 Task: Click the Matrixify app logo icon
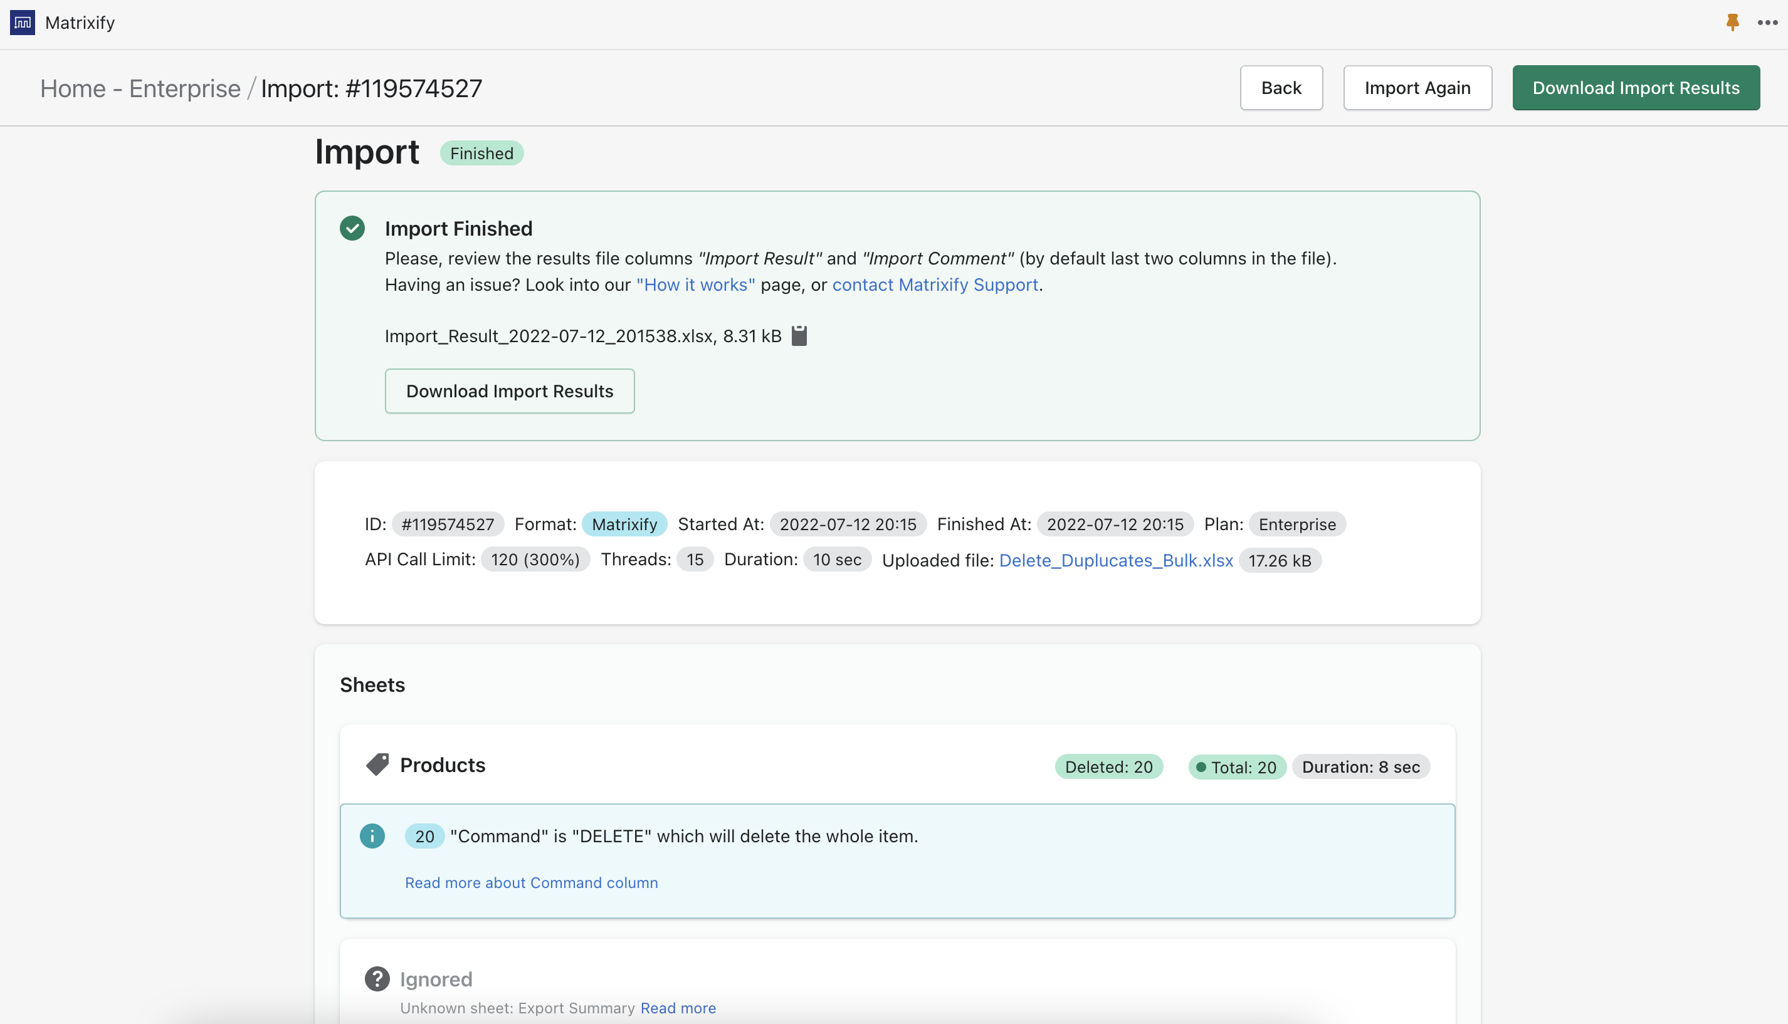click(23, 23)
